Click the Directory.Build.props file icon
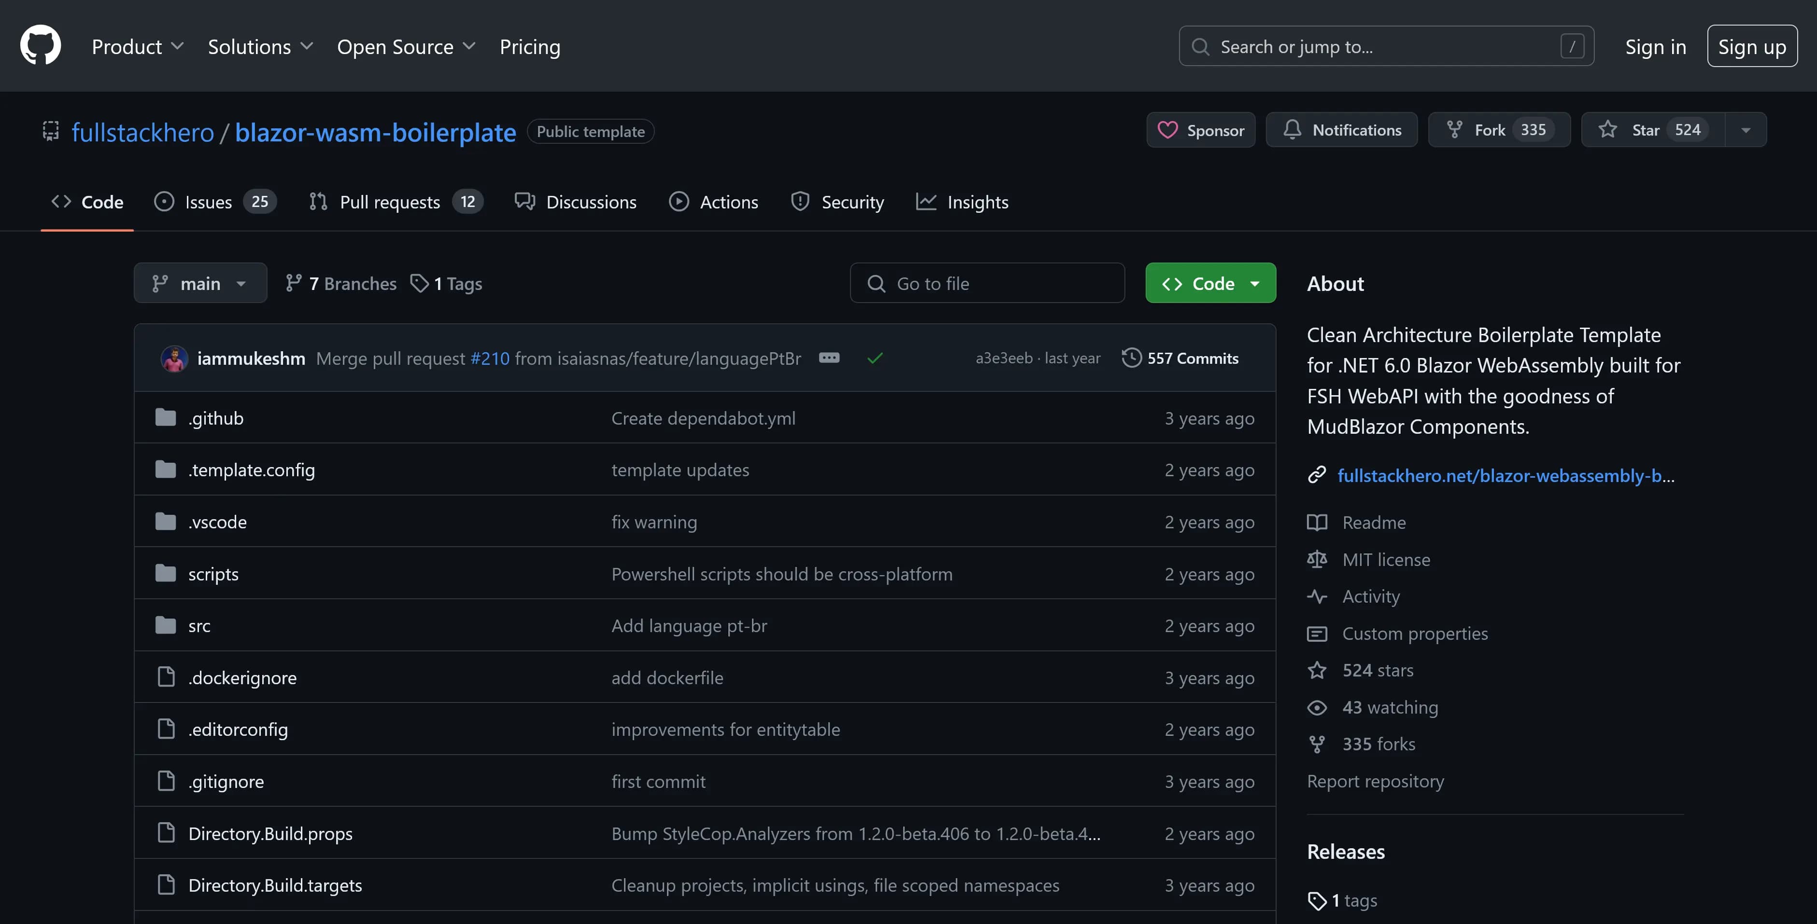The width and height of the screenshot is (1817, 924). [x=166, y=833]
